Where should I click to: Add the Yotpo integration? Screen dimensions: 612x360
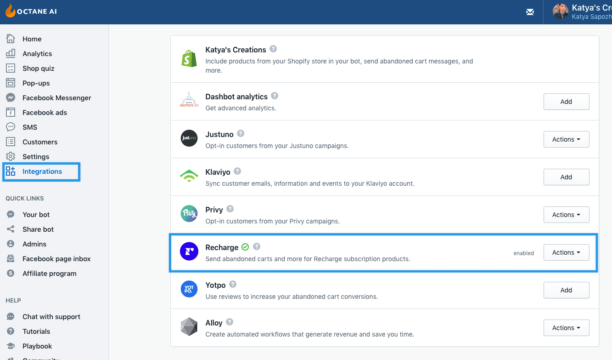coord(566,290)
